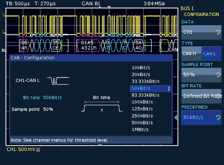
Task: Select the 500kBit/s bit rate option
Action: (142, 122)
